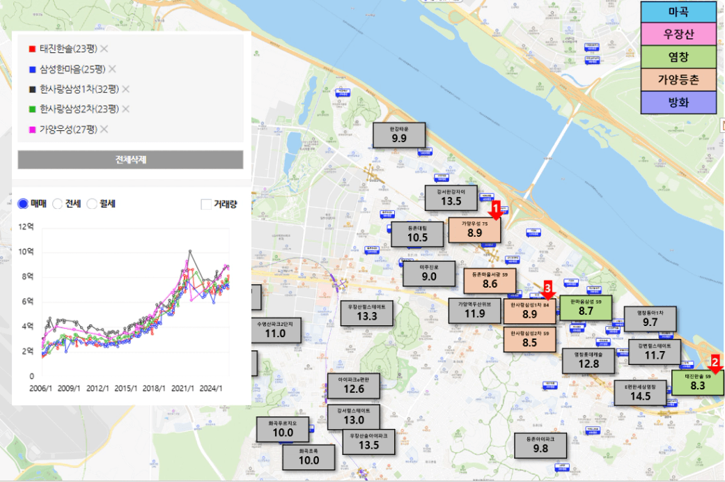Screen dimensions: 725x482
Task: Choose the 가양등촌 legend item
Action: pos(678,80)
